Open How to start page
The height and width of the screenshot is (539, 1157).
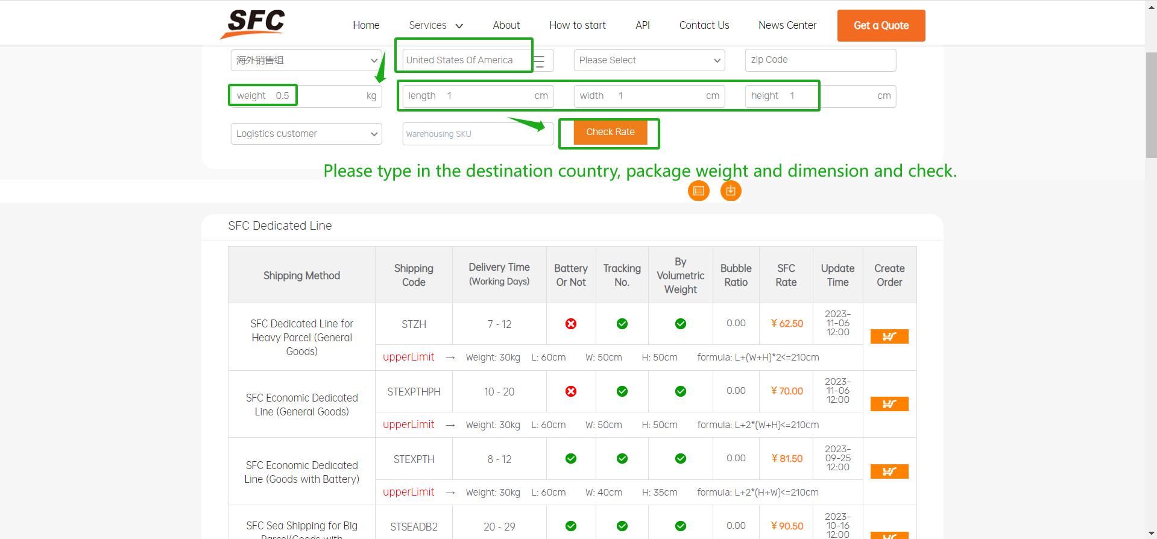coord(578,25)
